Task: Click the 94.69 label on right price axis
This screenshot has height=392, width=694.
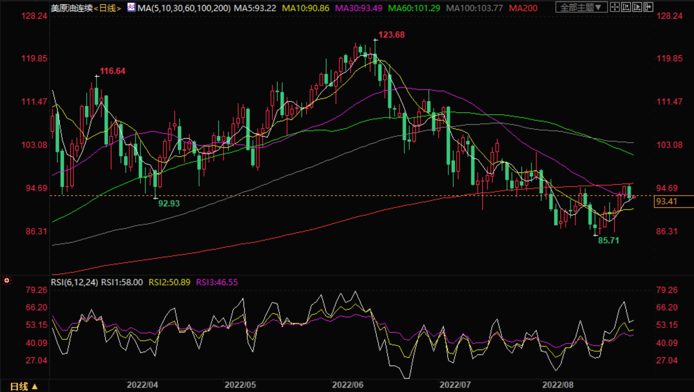Action: click(667, 188)
